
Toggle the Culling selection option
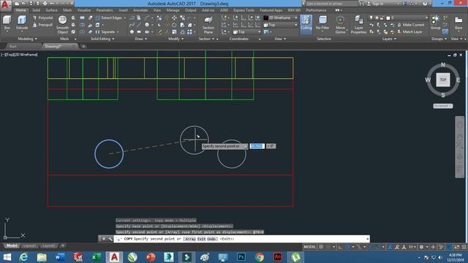point(306,23)
